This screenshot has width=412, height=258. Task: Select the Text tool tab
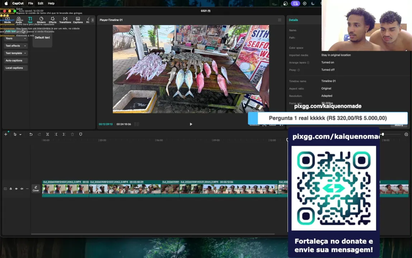(30, 20)
